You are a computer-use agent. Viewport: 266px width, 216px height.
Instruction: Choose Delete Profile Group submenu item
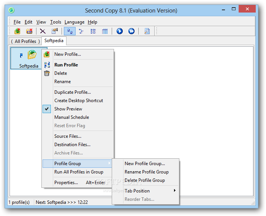click(146, 180)
